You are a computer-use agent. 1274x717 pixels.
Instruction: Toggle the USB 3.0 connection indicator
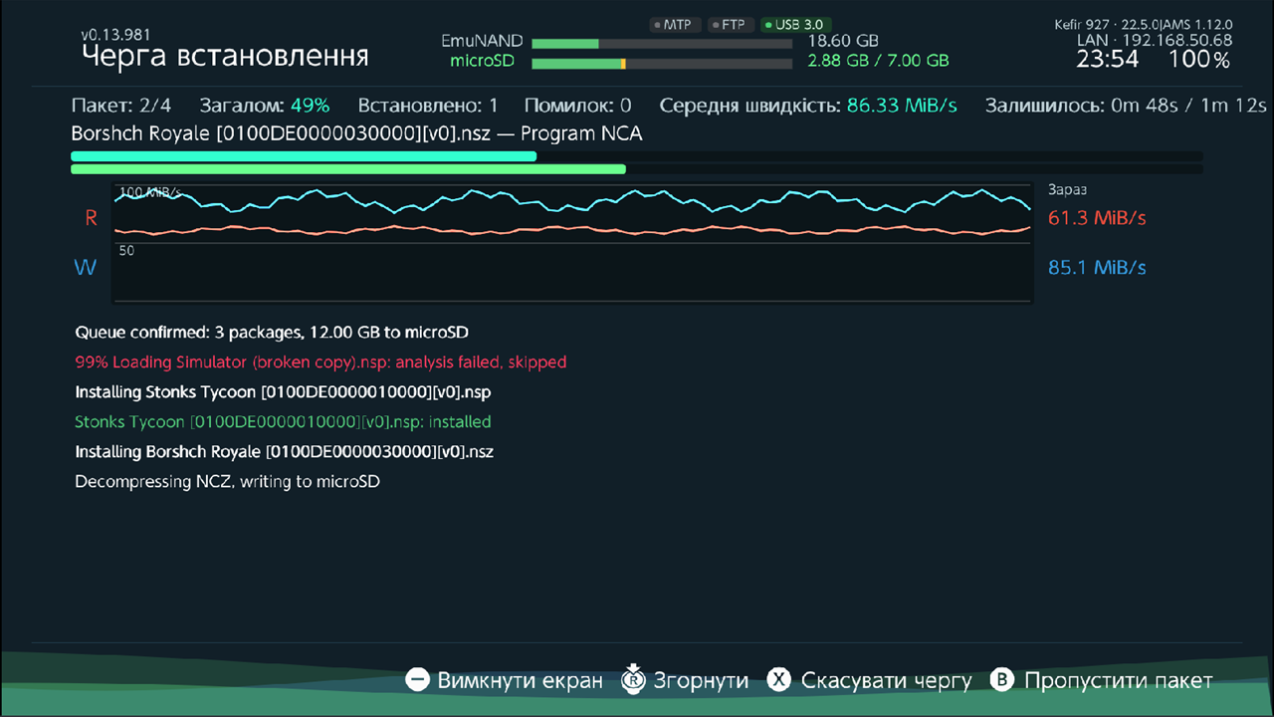click(795, 25)
